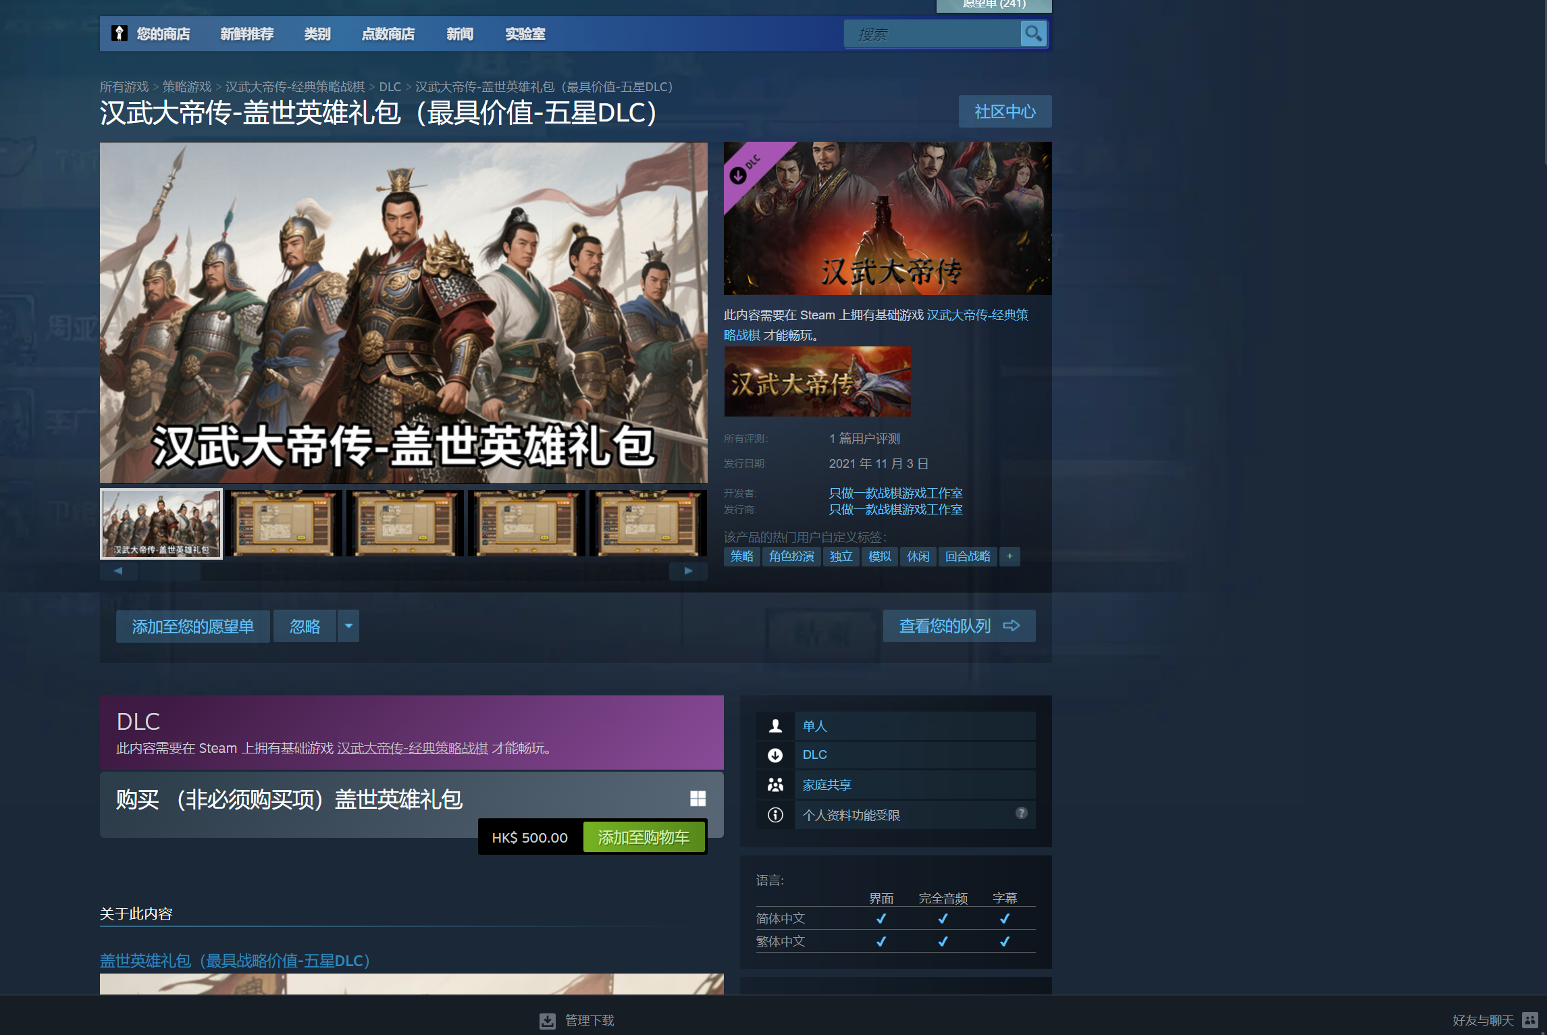Click the DLC download circle icon
Image resolution: width=1547 pixels, height=1035 pixels.
775,755
